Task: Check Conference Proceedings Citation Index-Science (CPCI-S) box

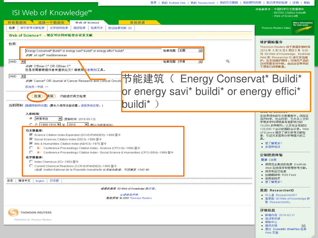Action: coord(31,148)
